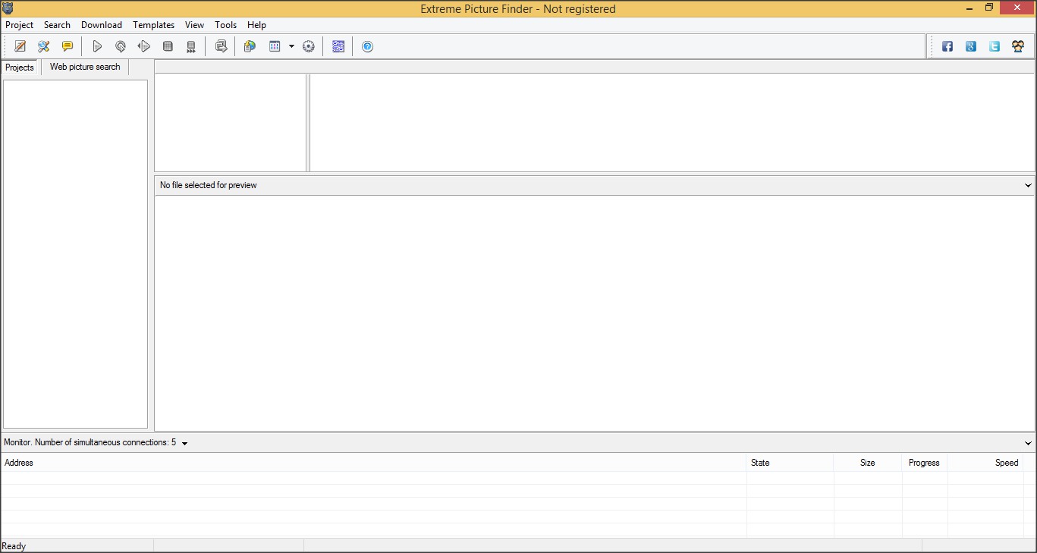Open the Tools menu
Image resolution: width=1037 pixels, height=553 pixels.
point(226,25)
